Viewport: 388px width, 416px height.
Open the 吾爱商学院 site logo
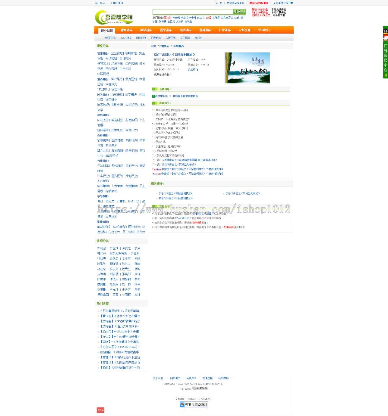coord(114,17)
